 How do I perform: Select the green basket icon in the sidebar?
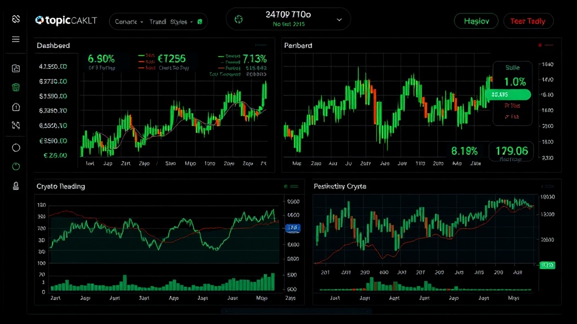pos(16,87)
